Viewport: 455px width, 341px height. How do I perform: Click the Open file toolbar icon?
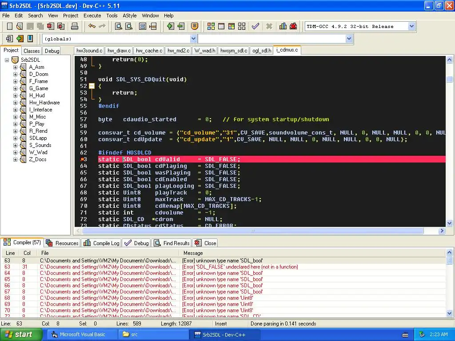point(20,26)
